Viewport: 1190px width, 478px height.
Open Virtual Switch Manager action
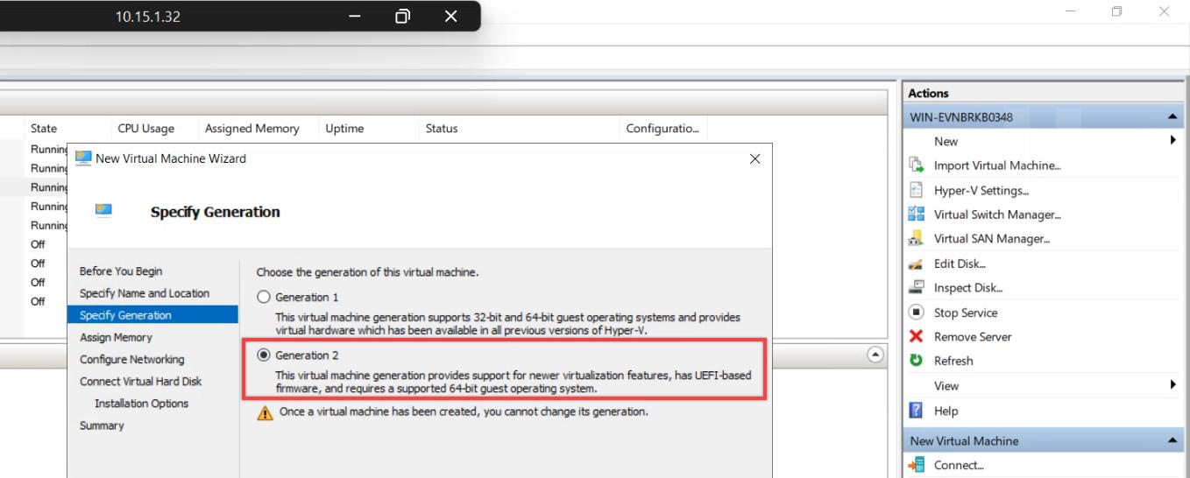(997, 214)
